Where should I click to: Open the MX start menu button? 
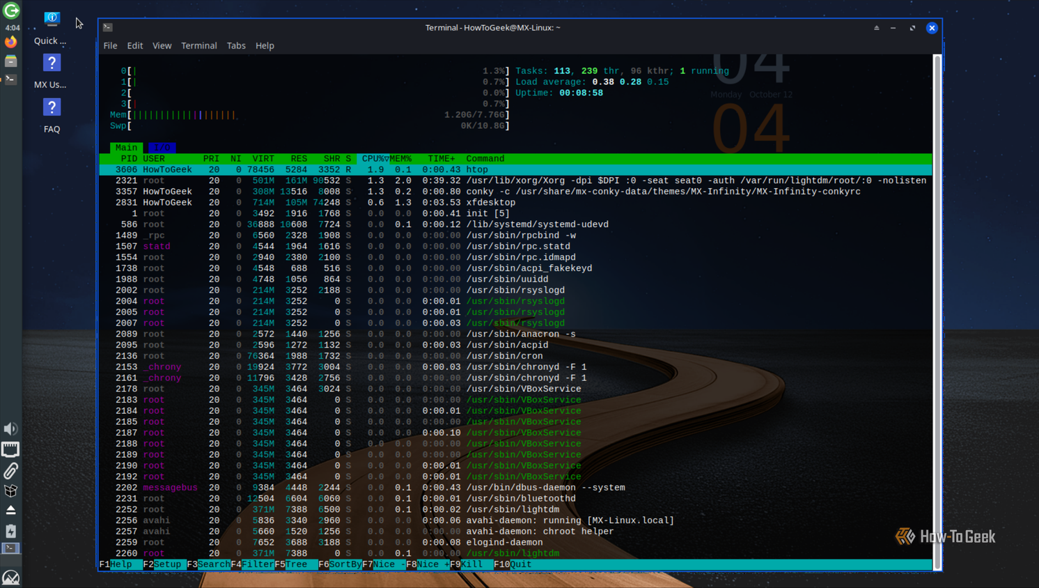coord(10,577)
